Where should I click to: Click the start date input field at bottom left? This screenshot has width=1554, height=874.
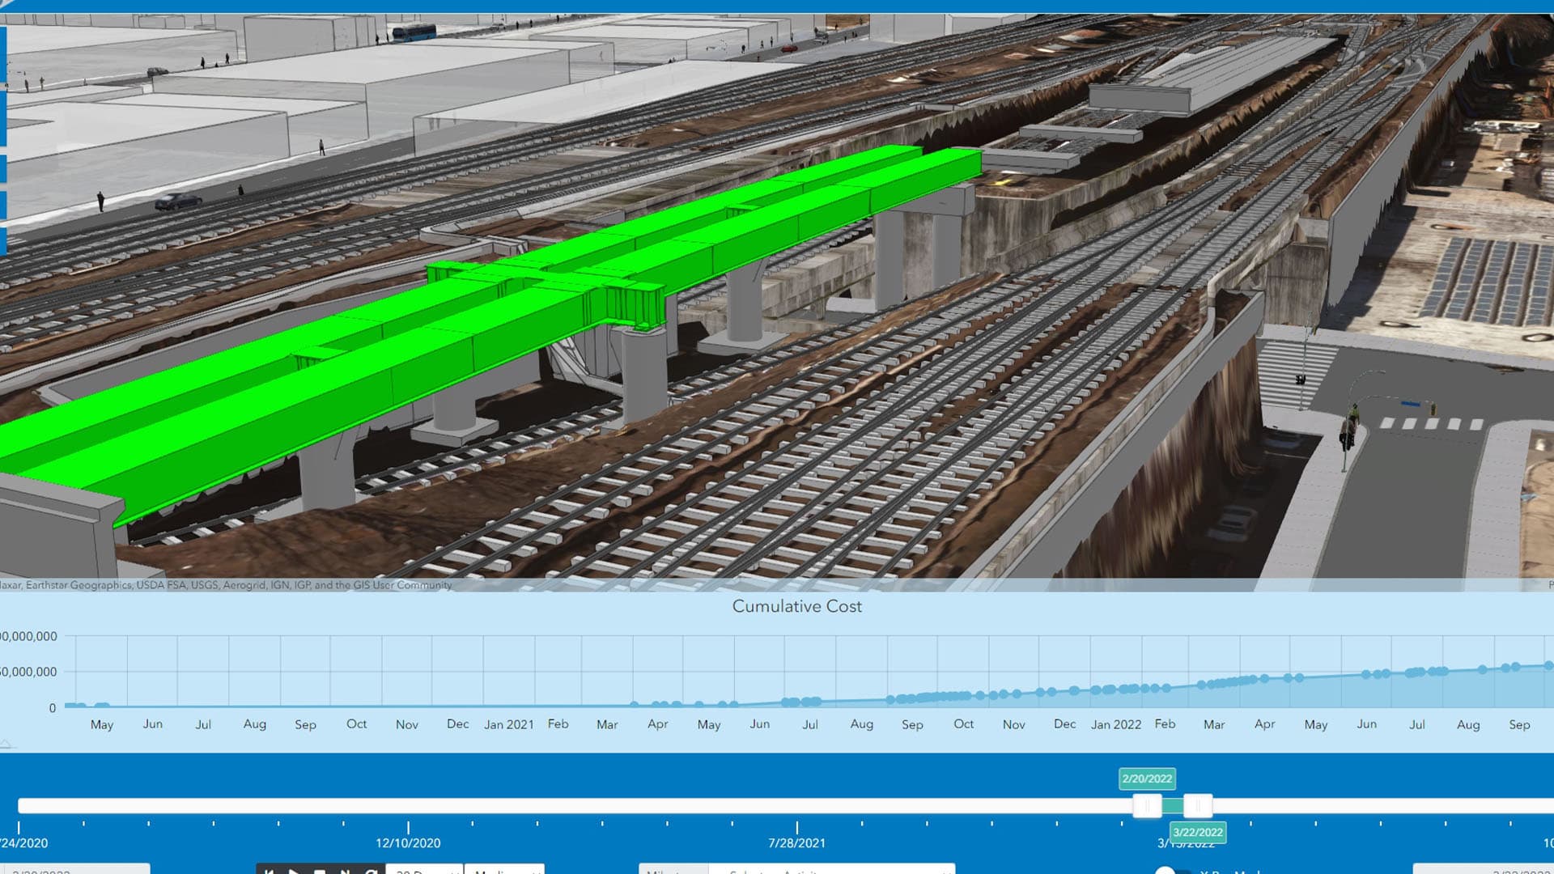77,871
